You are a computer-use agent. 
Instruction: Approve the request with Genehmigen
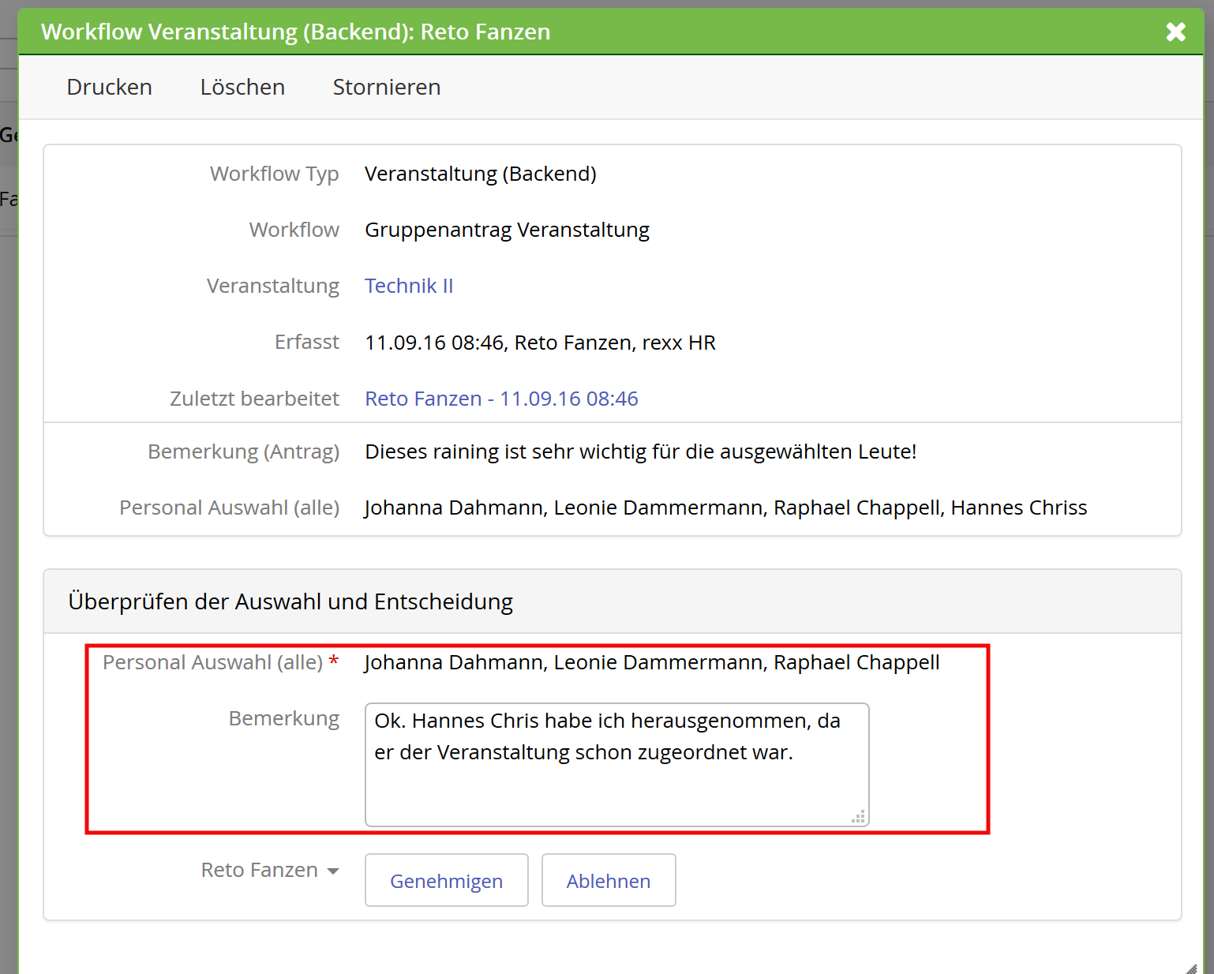447,880
